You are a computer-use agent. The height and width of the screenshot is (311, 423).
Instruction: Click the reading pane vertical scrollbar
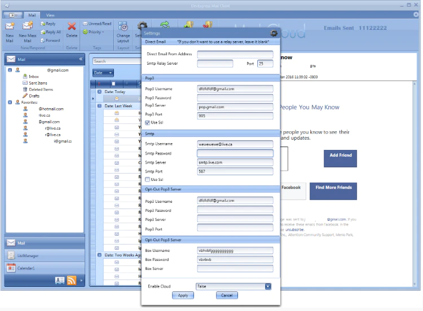point(415,184)
